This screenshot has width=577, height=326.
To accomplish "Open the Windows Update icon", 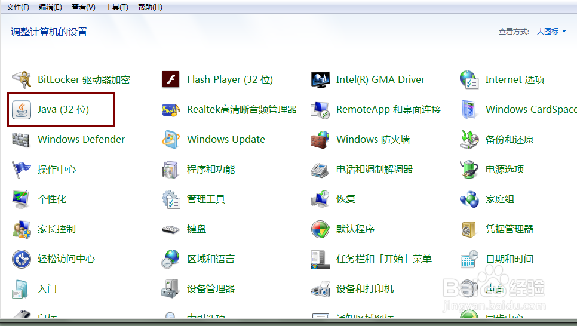I will click(x=171, y=140).
